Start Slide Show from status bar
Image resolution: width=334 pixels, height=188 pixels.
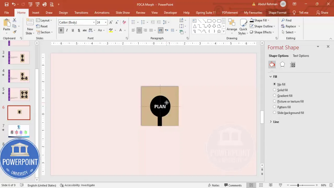coord(281,185)
